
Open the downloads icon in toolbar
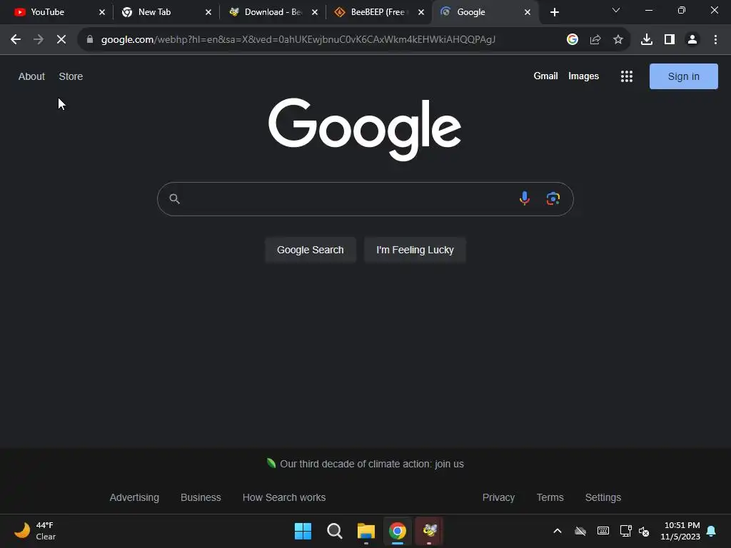point(646,40)
